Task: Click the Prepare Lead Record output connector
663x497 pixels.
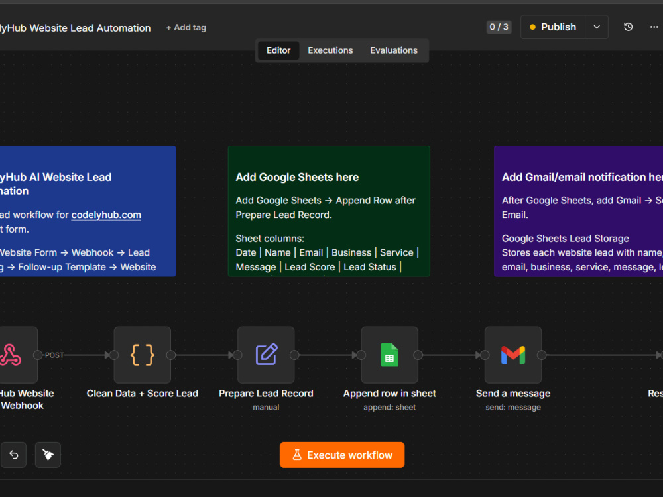Action: 294,355
